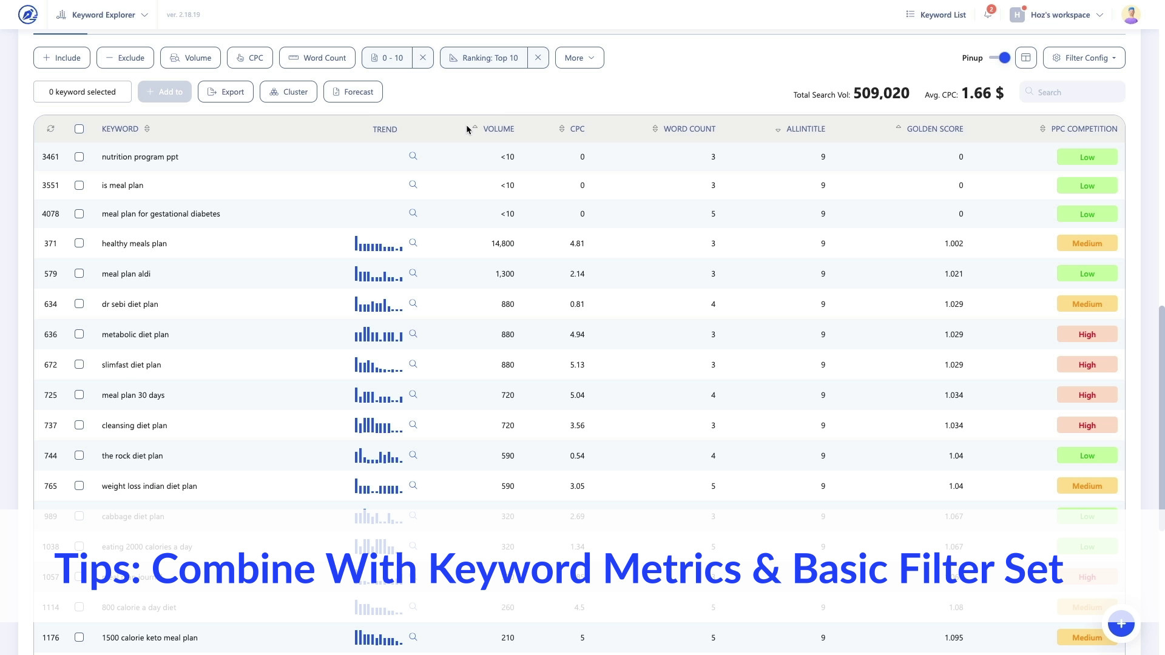Screen dimensions: 1165x655
Task: Open the Keyword Explorer module menu
Action: (x=103, y=15)
